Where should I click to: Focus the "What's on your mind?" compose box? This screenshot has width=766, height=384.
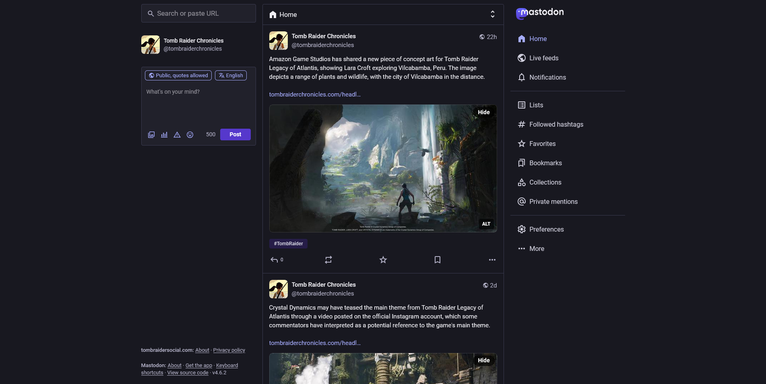click(x=198, y=105)
